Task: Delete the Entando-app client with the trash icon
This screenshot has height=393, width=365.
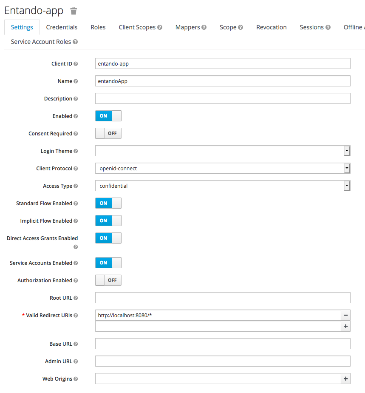Action: tap(74, 11)
